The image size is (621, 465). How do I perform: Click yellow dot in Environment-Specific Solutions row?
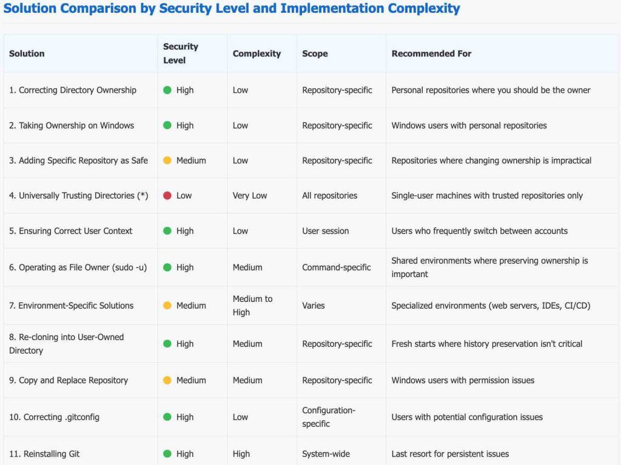[x=167, y=306]
